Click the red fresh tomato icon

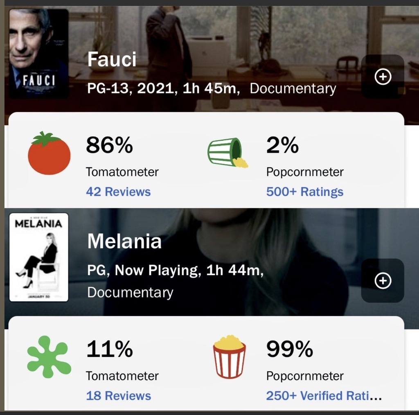point(49,153)
